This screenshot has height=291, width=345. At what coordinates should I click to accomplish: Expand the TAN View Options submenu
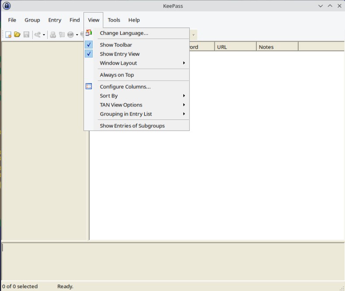click(136, 105)
